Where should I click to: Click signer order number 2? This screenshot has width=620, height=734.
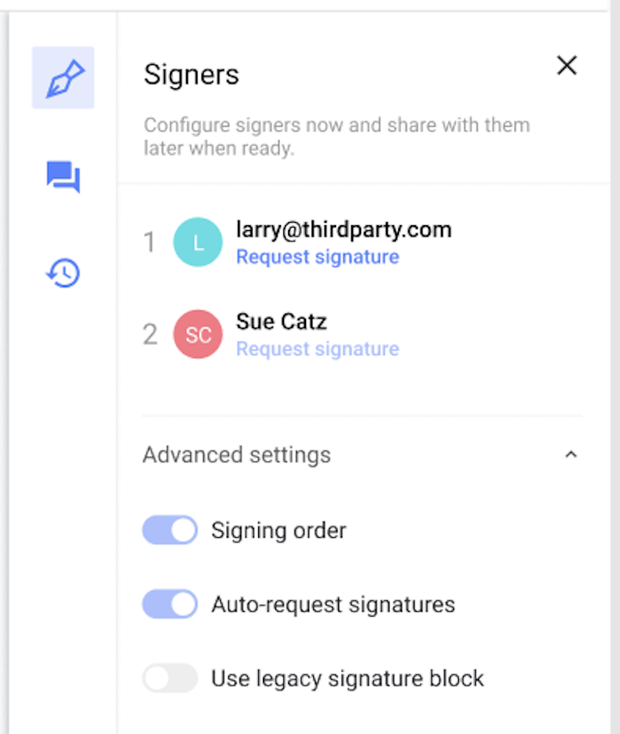pyautogui.click(x=150, y=335)
